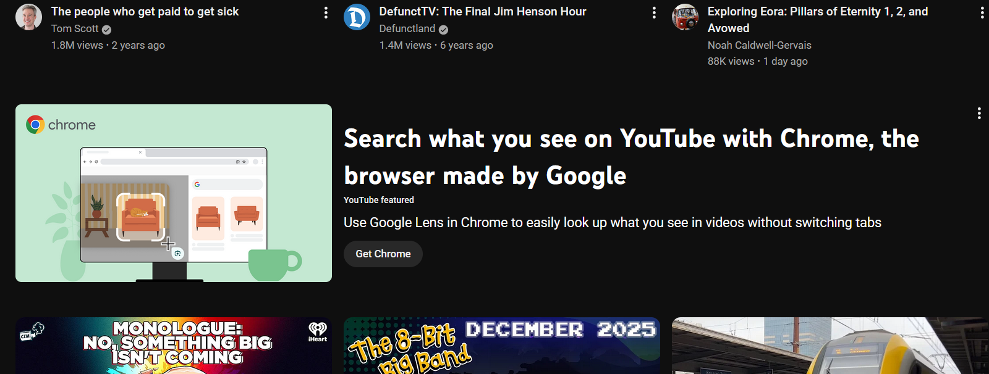Open Defunctland channel avatar icon
Screen dimensions: 989x374
tap(357, 17)
